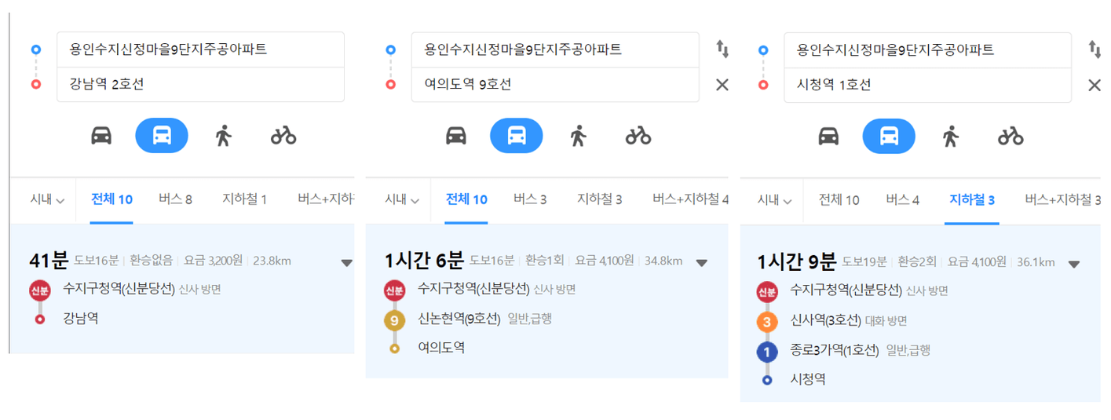This screenshot has width=1111, height=420.
Task: Expand the 1시간 6분 route details
Action: [702, 263]
